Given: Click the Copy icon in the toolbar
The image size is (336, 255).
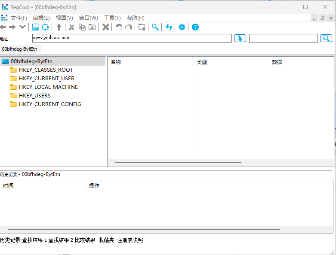Looking at the screenshot, I should pyautogui.click(x=82, y=27).
